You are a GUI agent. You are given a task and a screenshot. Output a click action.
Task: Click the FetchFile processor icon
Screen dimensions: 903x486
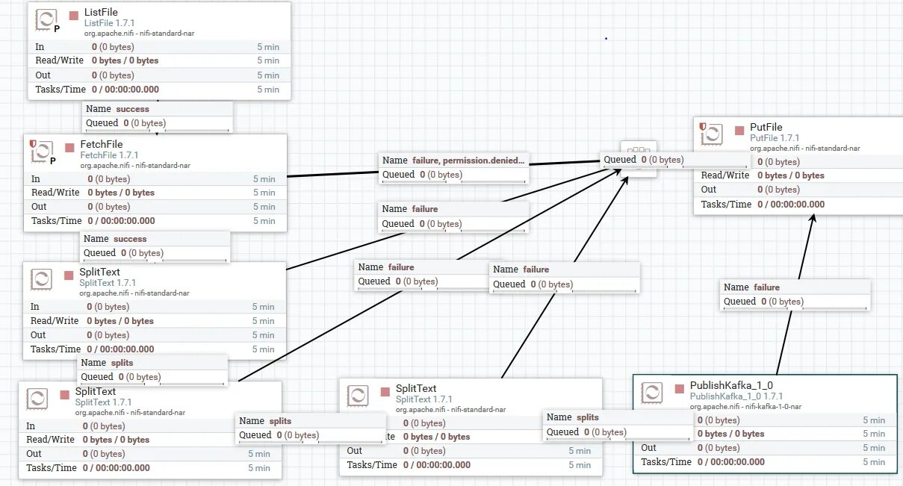[42, 152]
